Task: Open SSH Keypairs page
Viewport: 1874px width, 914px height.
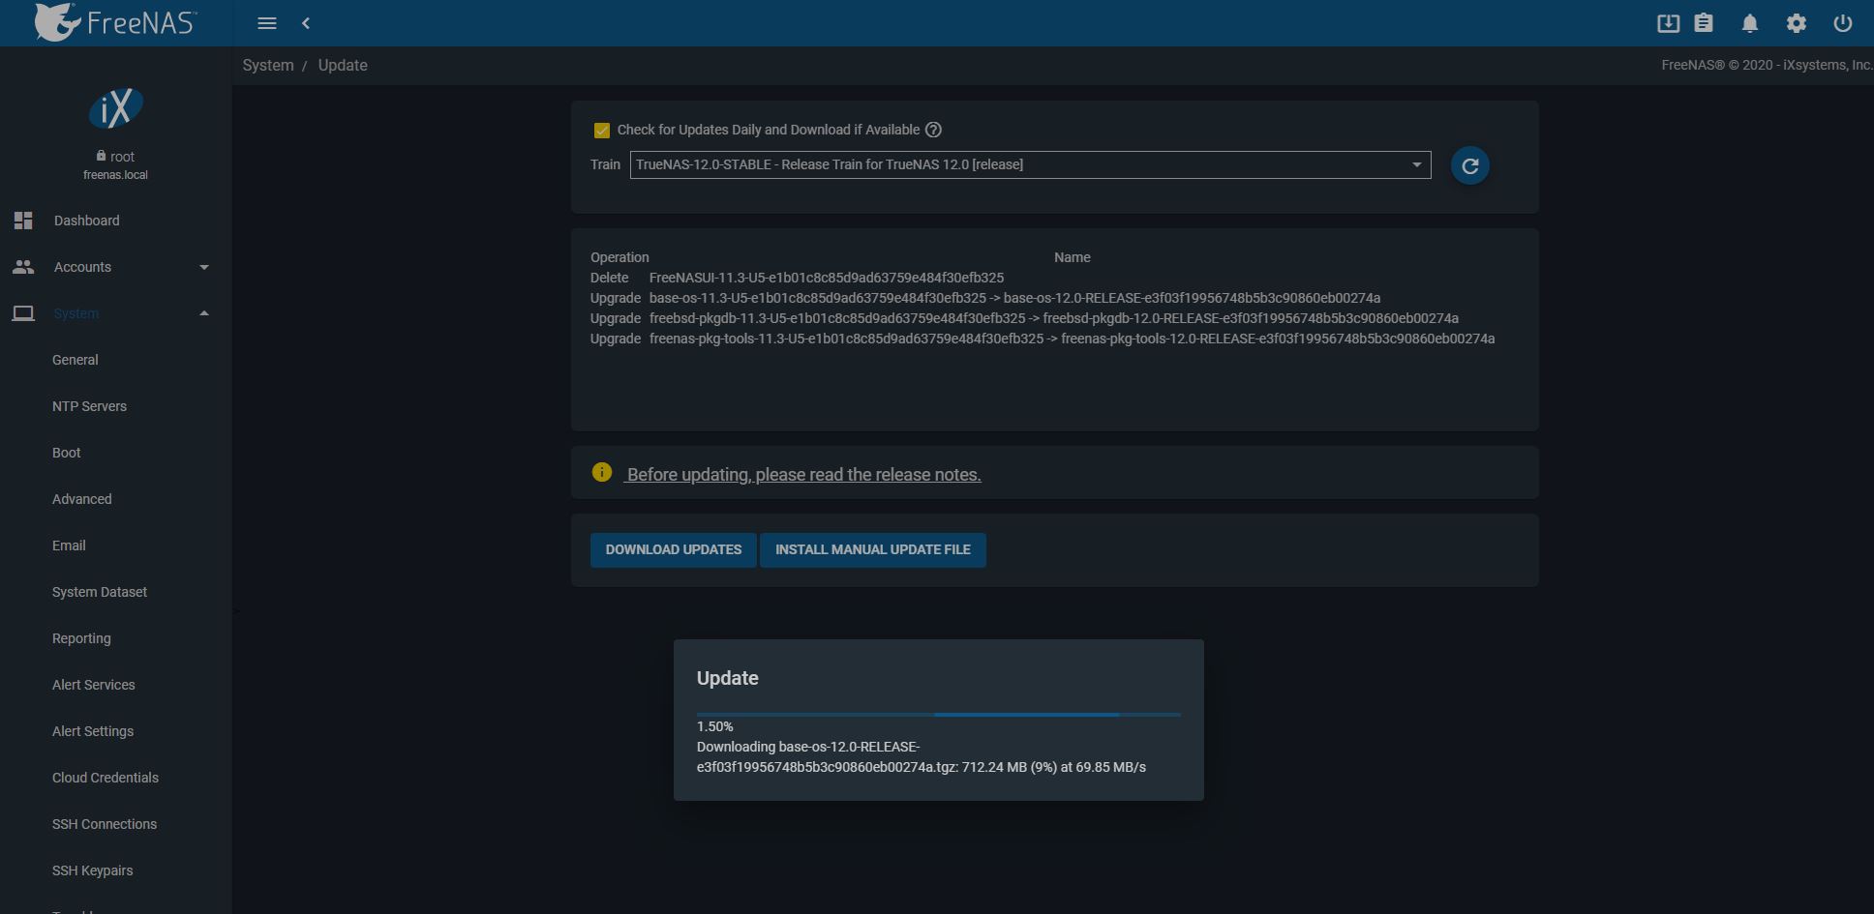Action: (x=93, y=870)
